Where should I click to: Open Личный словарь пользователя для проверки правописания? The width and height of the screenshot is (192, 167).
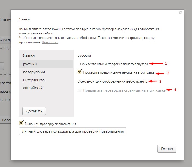point(73,131)
